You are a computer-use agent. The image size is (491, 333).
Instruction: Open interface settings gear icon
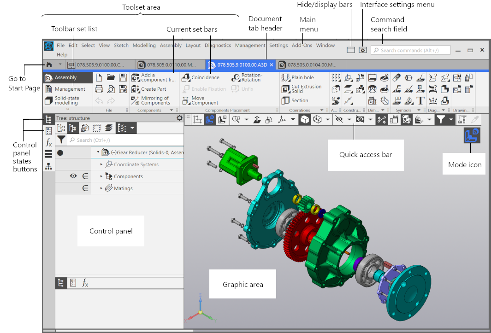(x=363, y=50)
